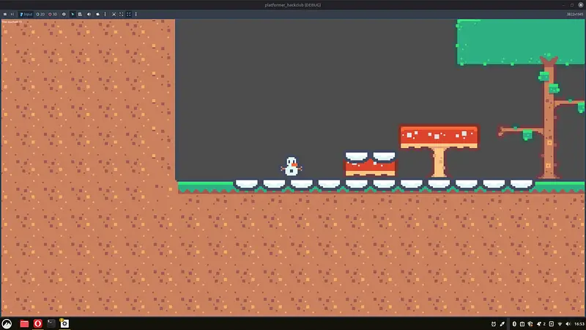Pause the running game from the toolbar
The image size is (586, 330).
coord(5,14)
